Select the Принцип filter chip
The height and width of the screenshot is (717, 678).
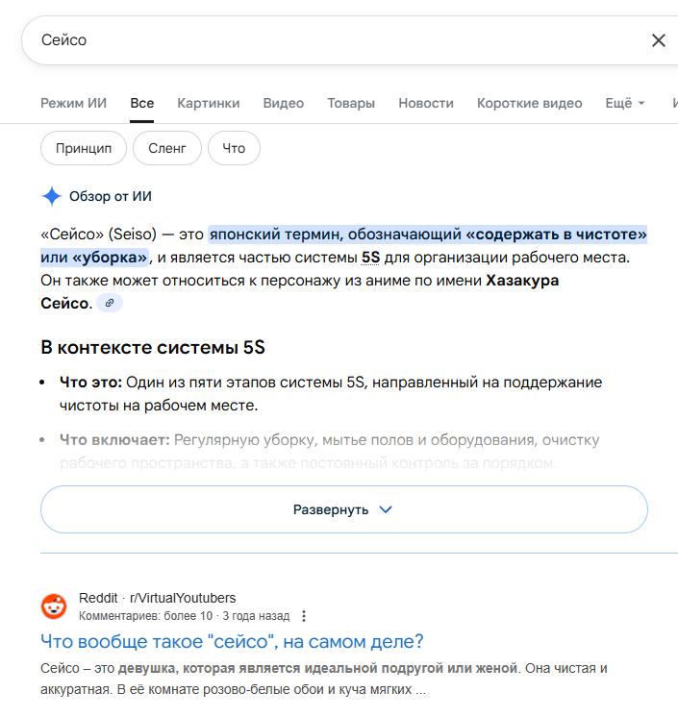[x=84, y=148]
